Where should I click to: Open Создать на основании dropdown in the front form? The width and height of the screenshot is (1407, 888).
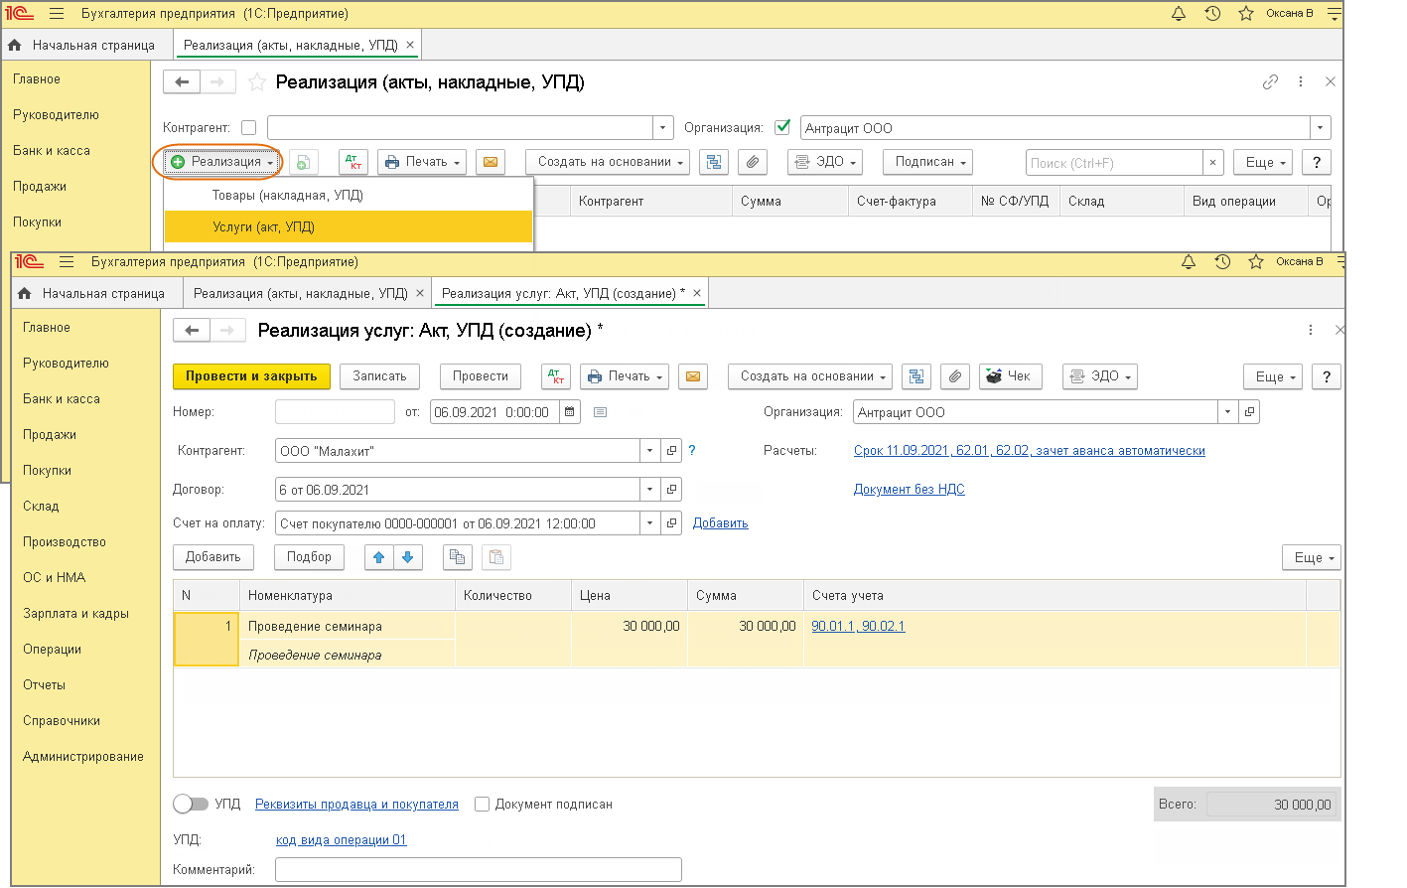coord(810,376)
